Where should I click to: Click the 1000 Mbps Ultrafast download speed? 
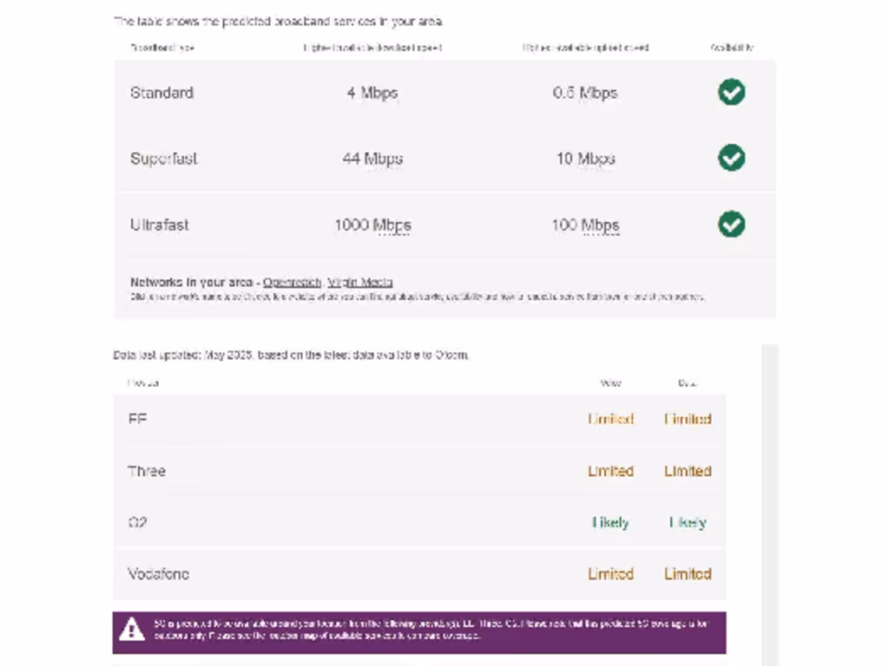372,225
